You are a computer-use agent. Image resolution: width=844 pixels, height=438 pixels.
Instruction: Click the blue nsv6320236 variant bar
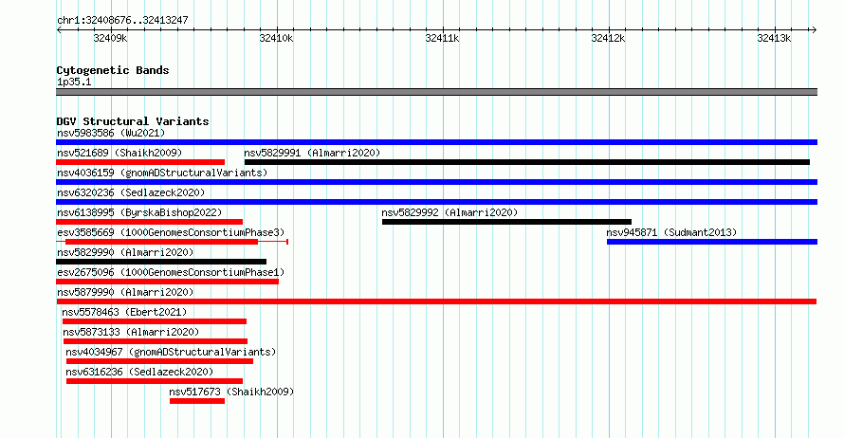(436, 202)
